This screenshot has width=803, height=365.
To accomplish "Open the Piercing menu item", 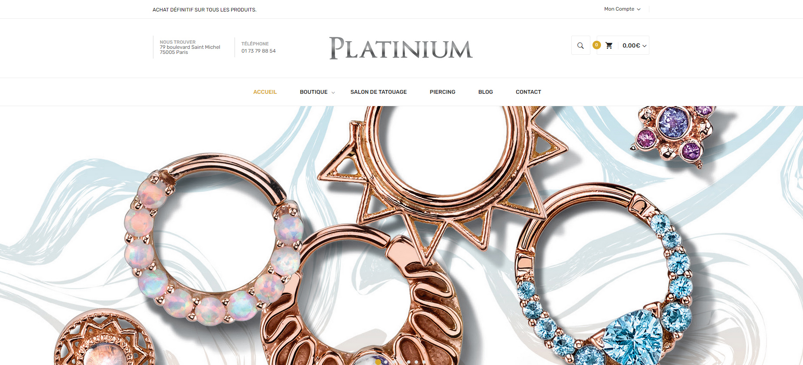I will click(x=442, y=92).
